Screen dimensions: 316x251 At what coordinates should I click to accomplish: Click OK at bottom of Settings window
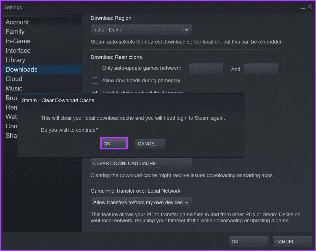coord(248,241)
